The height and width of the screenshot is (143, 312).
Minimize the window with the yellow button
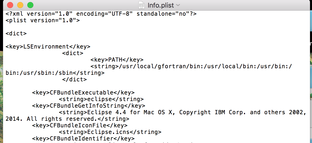[x=20, y=5]
